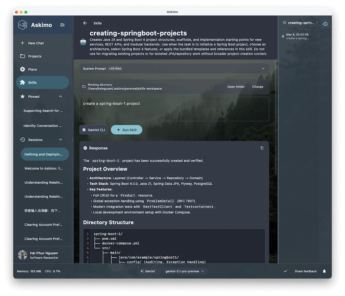Open the Plans menu item
The image size is (345, 296).
[42, 69]
